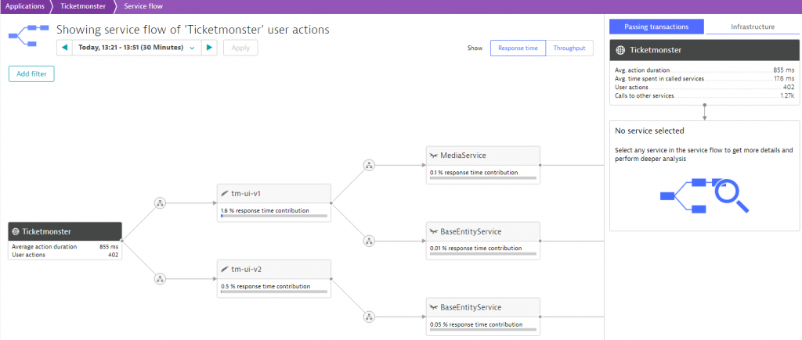
Task: Click the load balancer icon before MediaService
Action: pos(369,165)
